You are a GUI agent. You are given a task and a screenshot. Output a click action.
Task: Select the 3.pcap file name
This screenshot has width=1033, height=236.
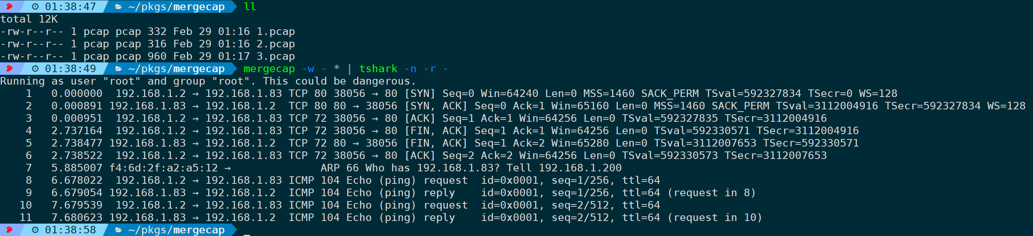pyautogui.click(x=275, y=56)
